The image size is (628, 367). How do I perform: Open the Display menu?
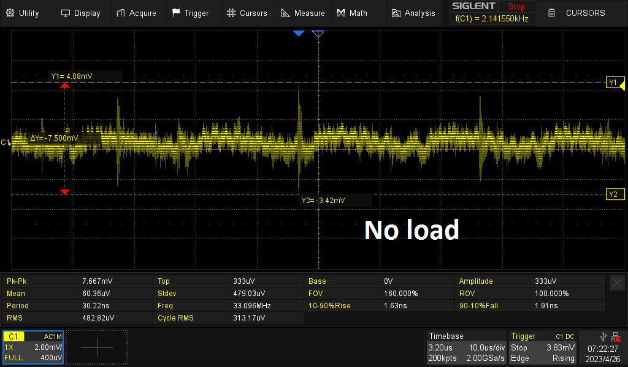point(81,13)
